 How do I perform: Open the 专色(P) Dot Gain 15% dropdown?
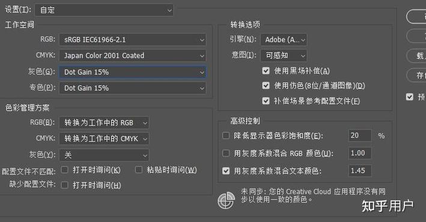click(133, 88)
